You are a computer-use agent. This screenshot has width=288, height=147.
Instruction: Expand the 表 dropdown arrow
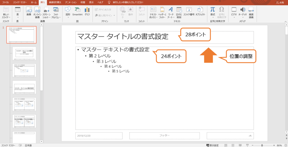click(18, 18)
